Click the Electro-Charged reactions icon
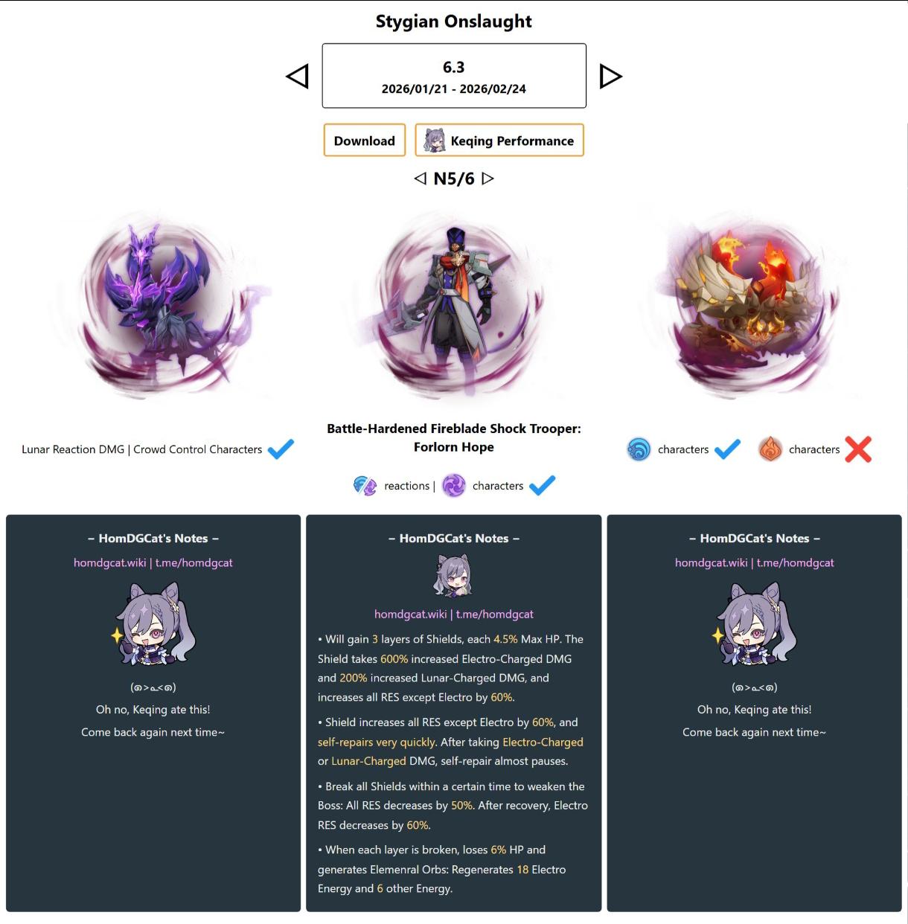This screenshot has height=924, width=908. 365,486
